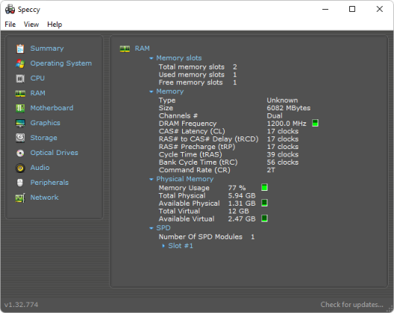Click the Audio speaker icon

[20, 168]
